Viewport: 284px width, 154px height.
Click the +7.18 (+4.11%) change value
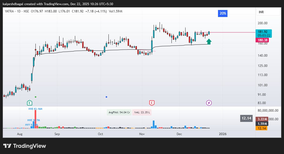96,11
